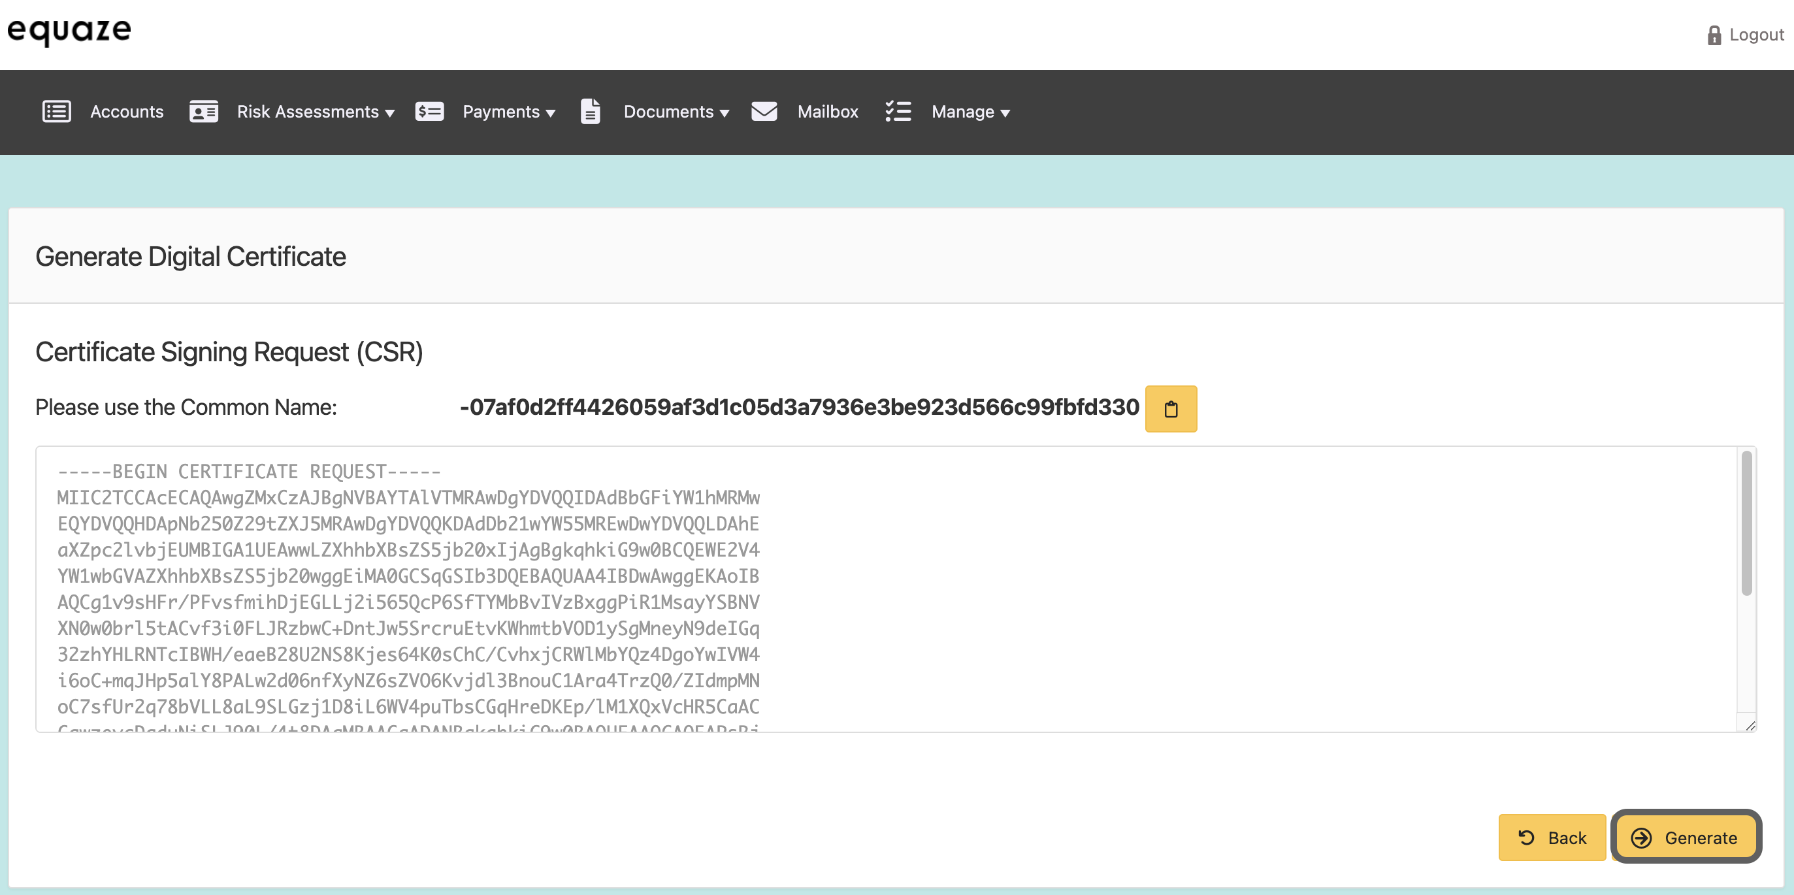This screenshot has height=895, width=1794.
Task: Click the Back button
Action: click(1552, 838)
